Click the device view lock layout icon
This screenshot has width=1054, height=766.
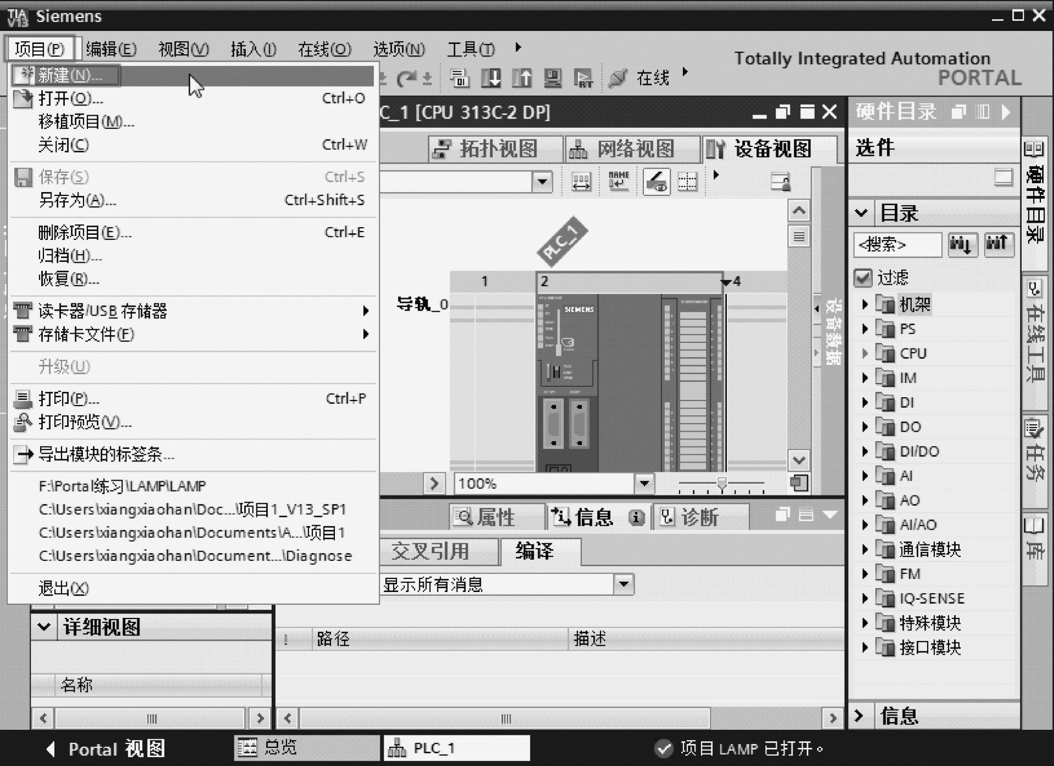780,181
